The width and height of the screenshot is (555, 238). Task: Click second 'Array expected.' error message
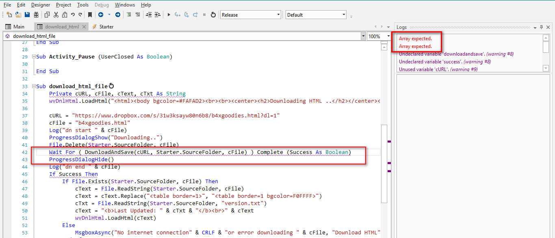(415, 46)
